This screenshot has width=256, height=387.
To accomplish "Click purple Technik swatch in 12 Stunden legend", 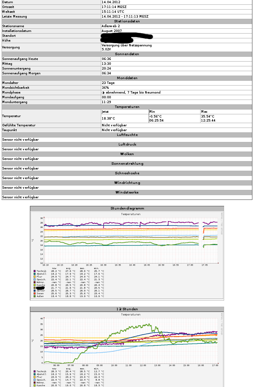I will click(34, 371).
